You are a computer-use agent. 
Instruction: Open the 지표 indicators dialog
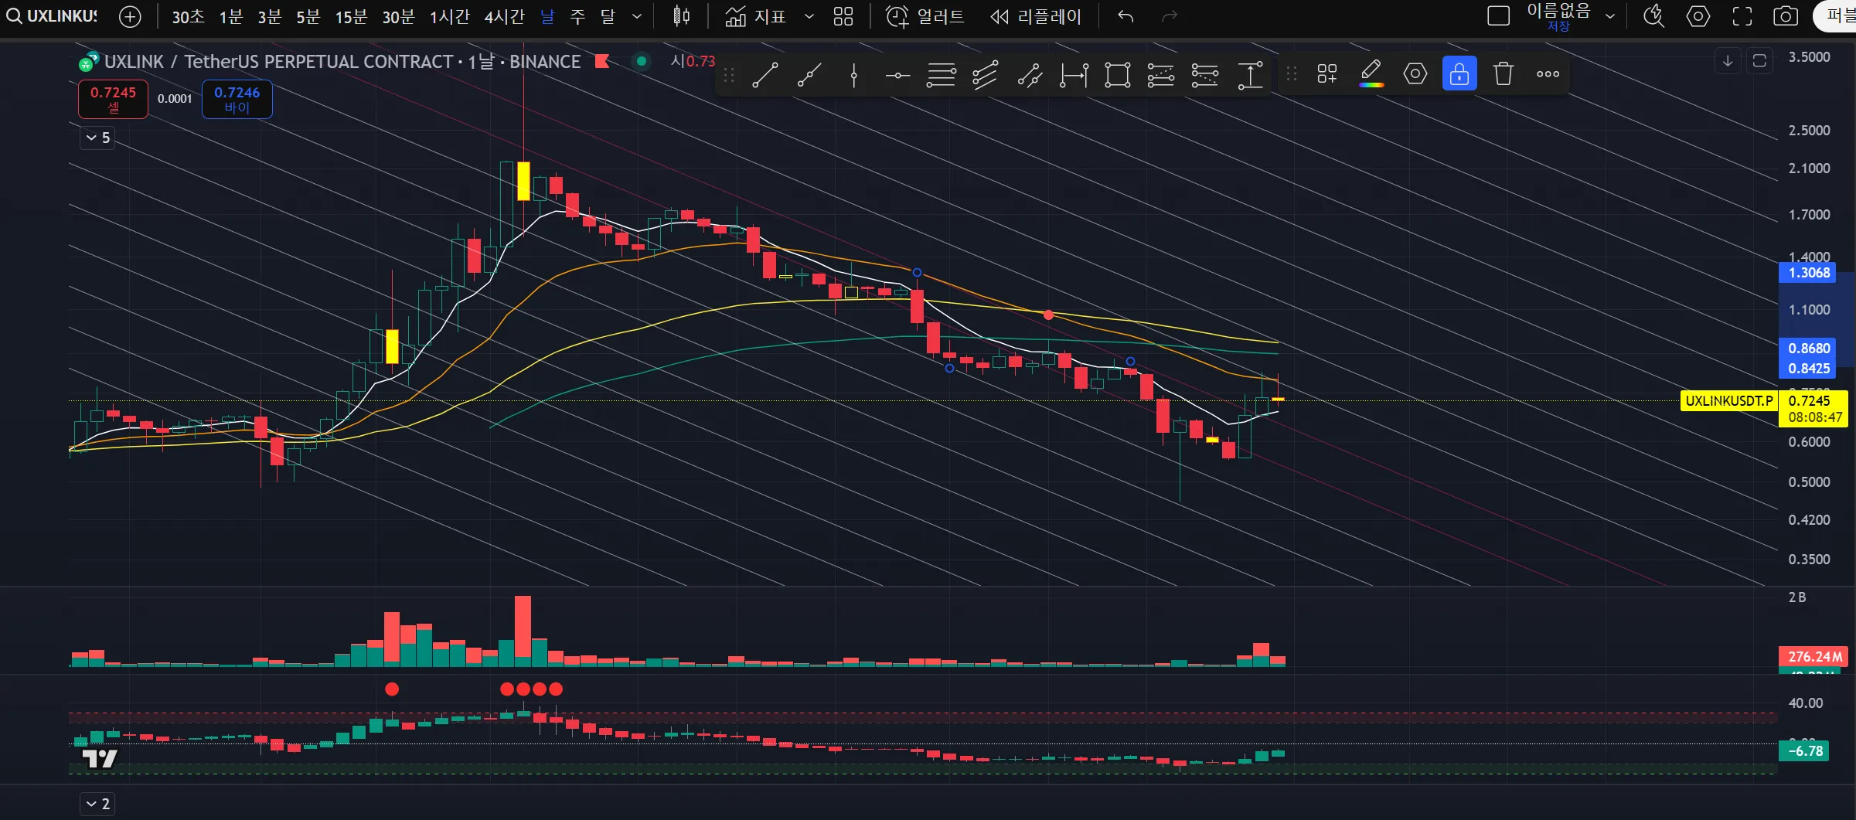[x=755, y=16]
